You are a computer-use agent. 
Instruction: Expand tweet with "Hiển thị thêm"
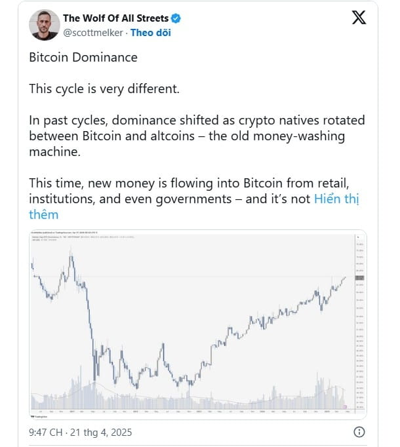click(194, 206)
